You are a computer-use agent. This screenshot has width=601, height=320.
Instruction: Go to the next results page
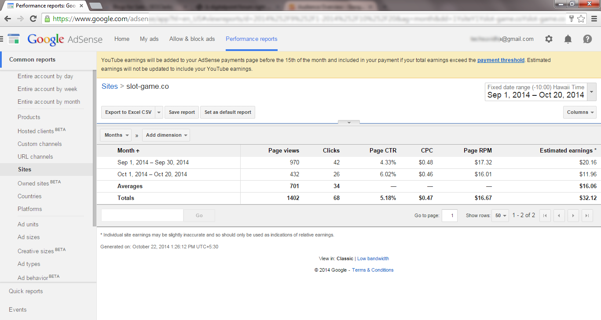pos(573,215)
